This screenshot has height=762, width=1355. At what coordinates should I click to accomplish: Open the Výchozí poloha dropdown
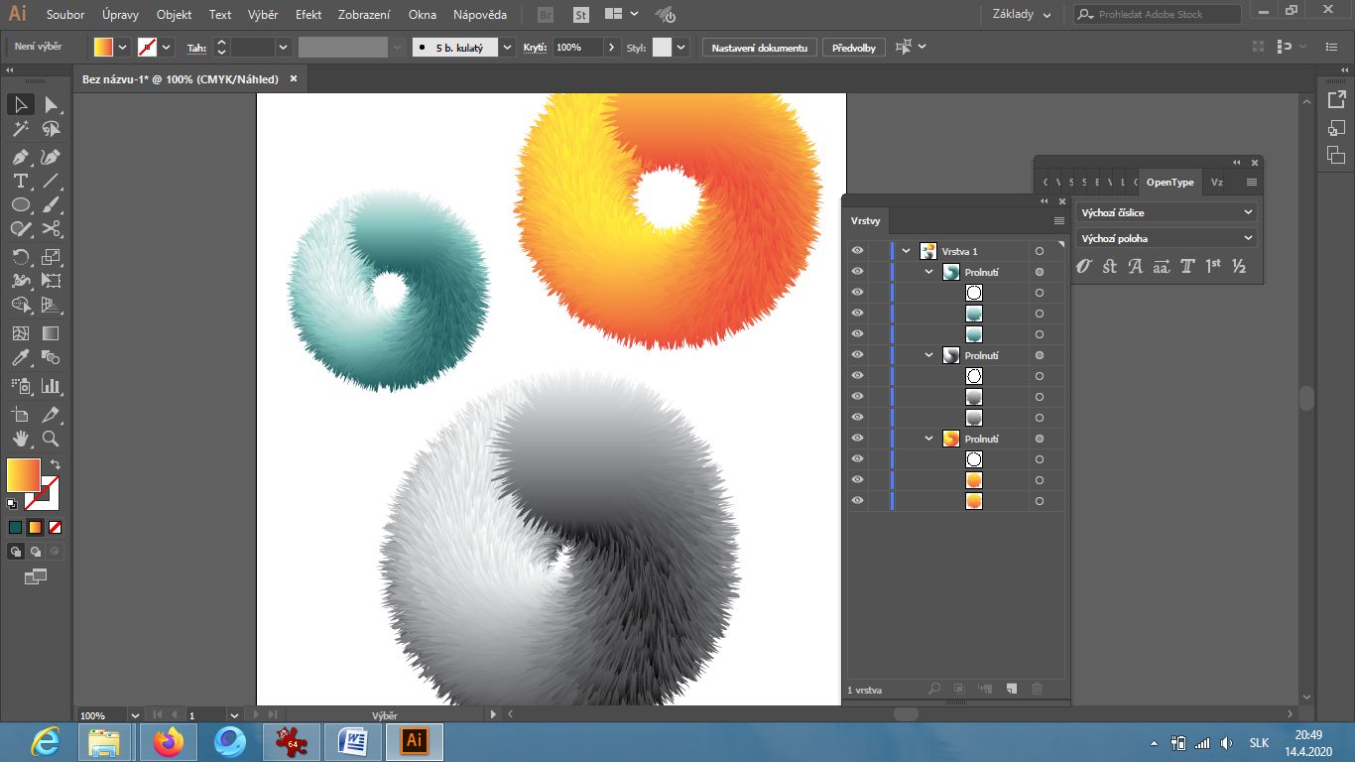(1166, 238)
